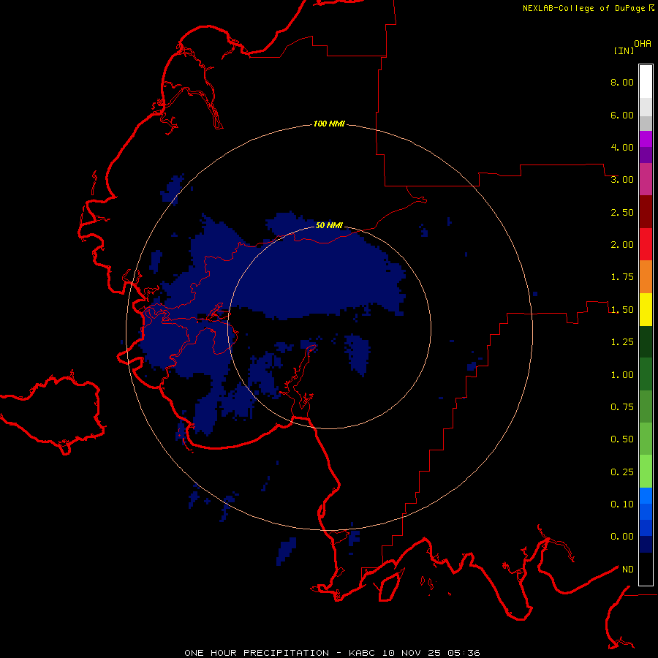Viewport: 658px width, 658px height.
Task: Select the 1.25 legend value
Action: [622, 342]
